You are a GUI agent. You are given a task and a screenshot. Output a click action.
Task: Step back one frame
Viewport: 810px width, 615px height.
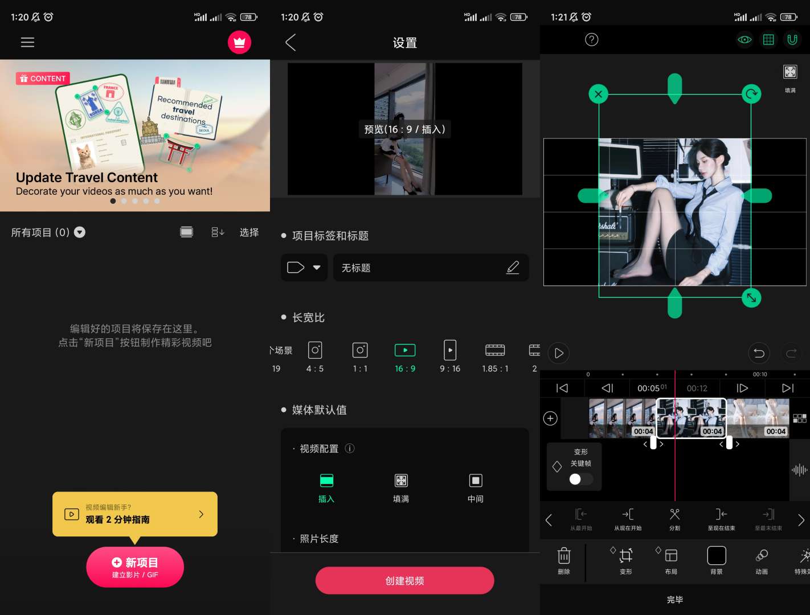(x=607, y=388)
